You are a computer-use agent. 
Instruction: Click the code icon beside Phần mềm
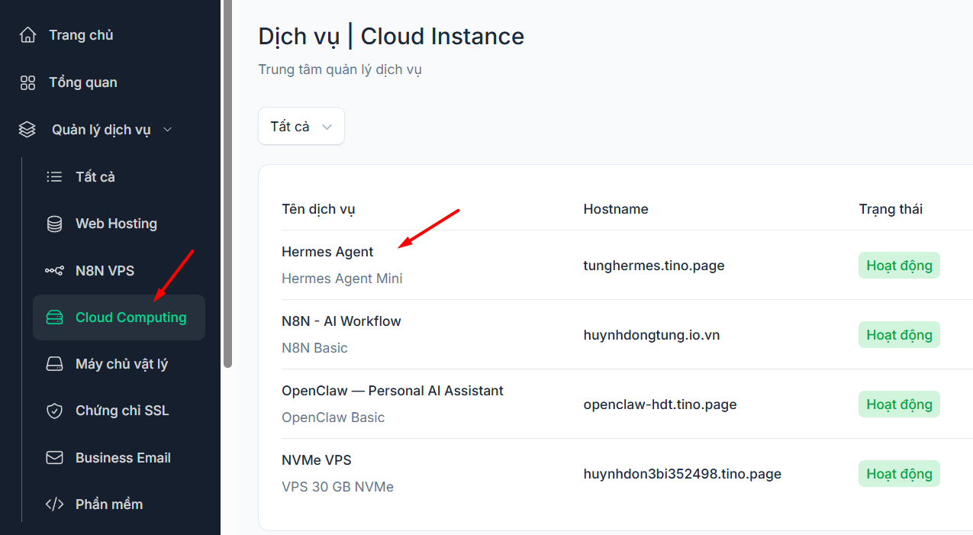pos(54,504)
